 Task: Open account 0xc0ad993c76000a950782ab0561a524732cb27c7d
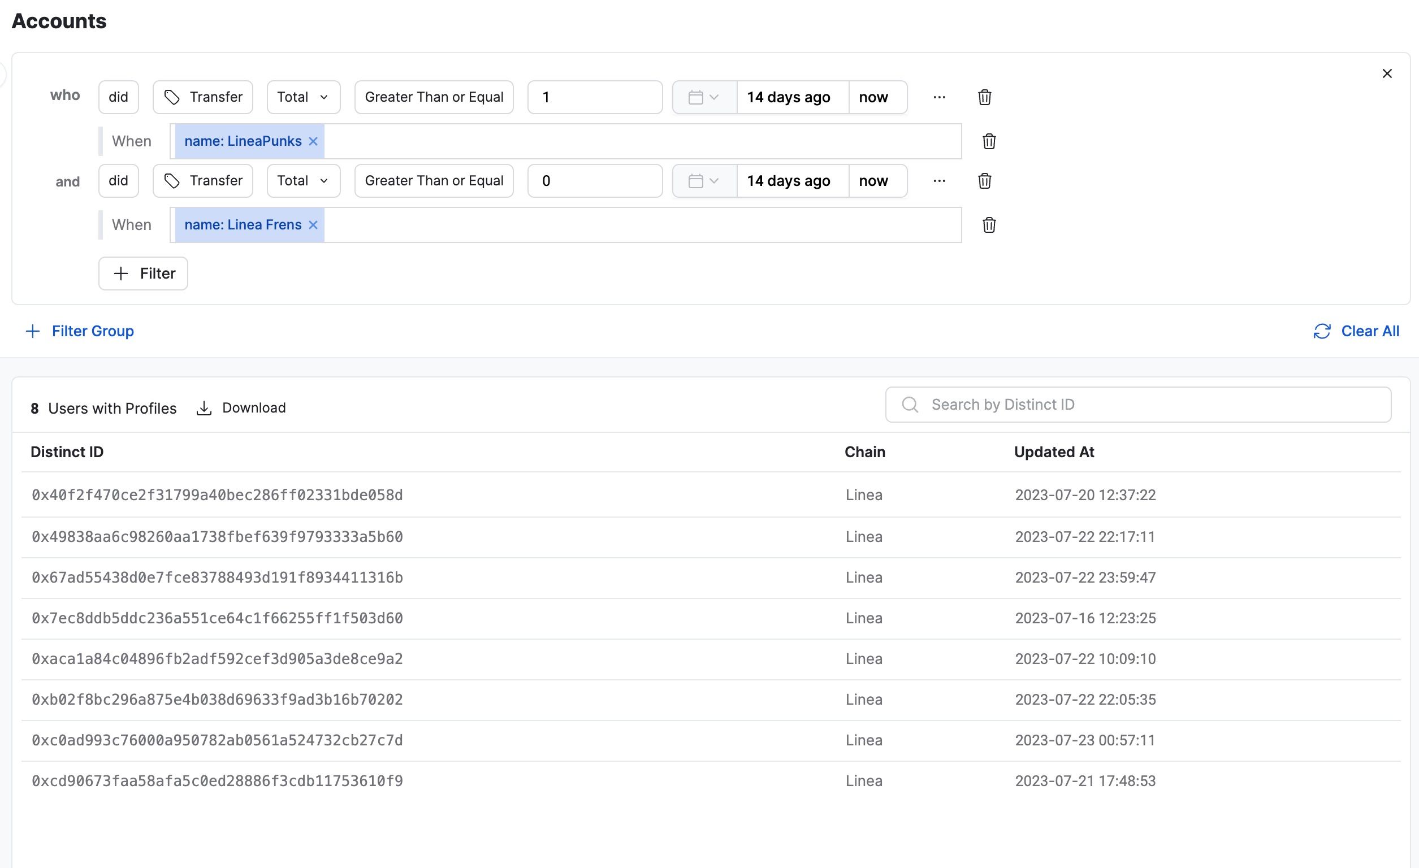pyautogui.click(x=217, y=740)
